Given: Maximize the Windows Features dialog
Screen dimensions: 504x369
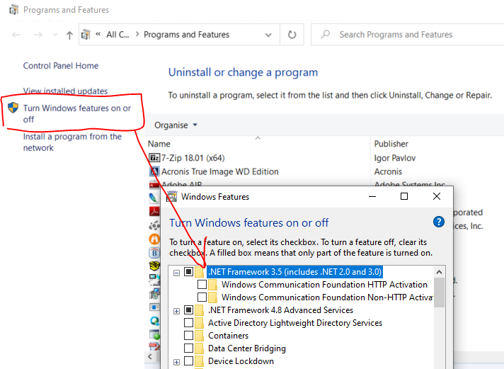Looking at the screenshot, I should pos(404,196).
